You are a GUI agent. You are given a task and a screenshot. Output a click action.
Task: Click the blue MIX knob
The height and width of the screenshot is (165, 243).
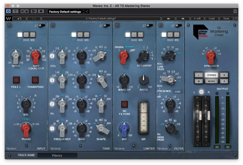click(x=124, y=129)
